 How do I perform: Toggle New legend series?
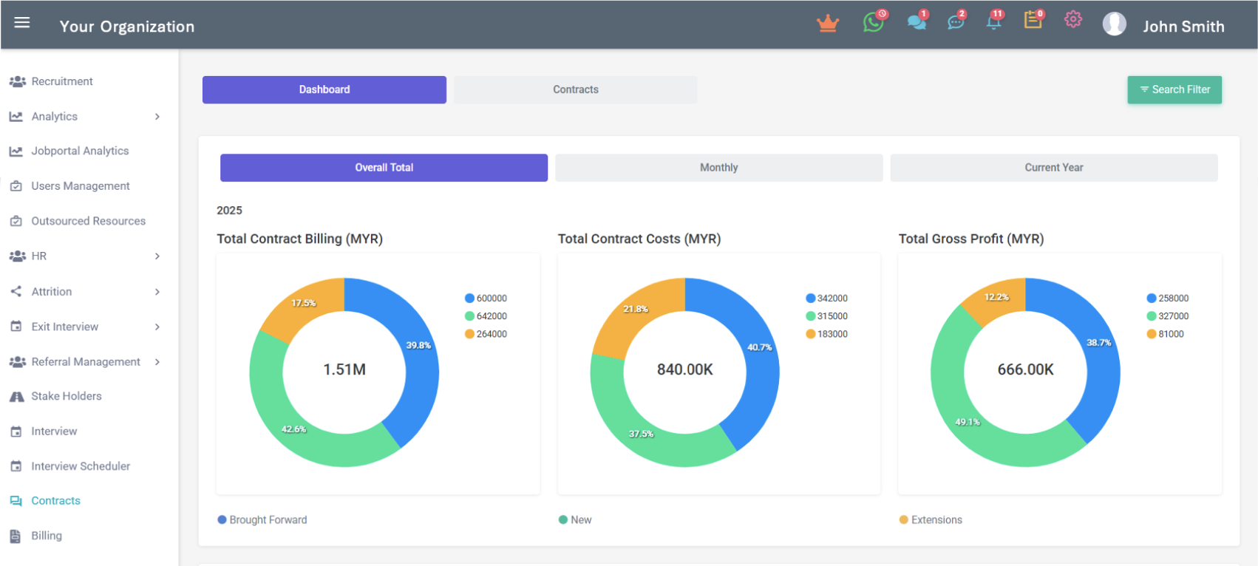pyautogui.click(x=575, y=520)
